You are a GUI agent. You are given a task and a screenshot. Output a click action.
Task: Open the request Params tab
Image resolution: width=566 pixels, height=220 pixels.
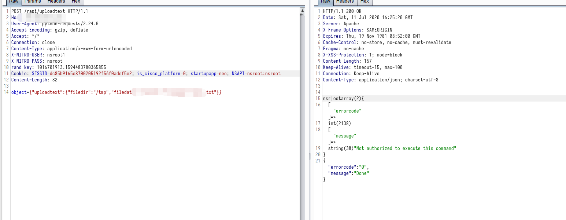click(33, 2)
